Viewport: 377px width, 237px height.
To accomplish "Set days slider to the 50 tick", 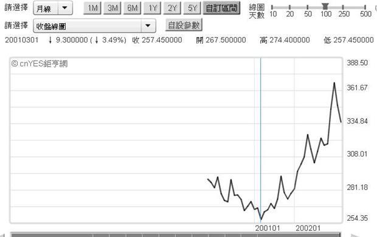I will 308,7.
